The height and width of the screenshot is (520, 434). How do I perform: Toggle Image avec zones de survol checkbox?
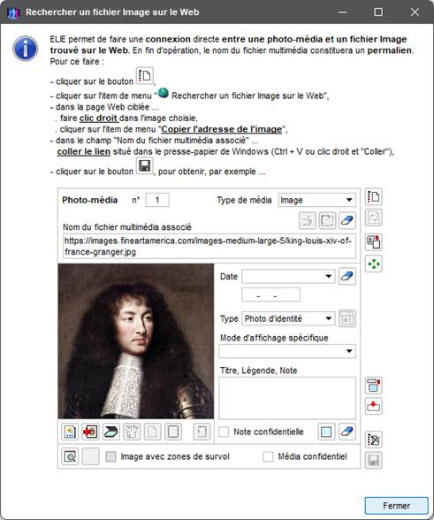point(110,456)
